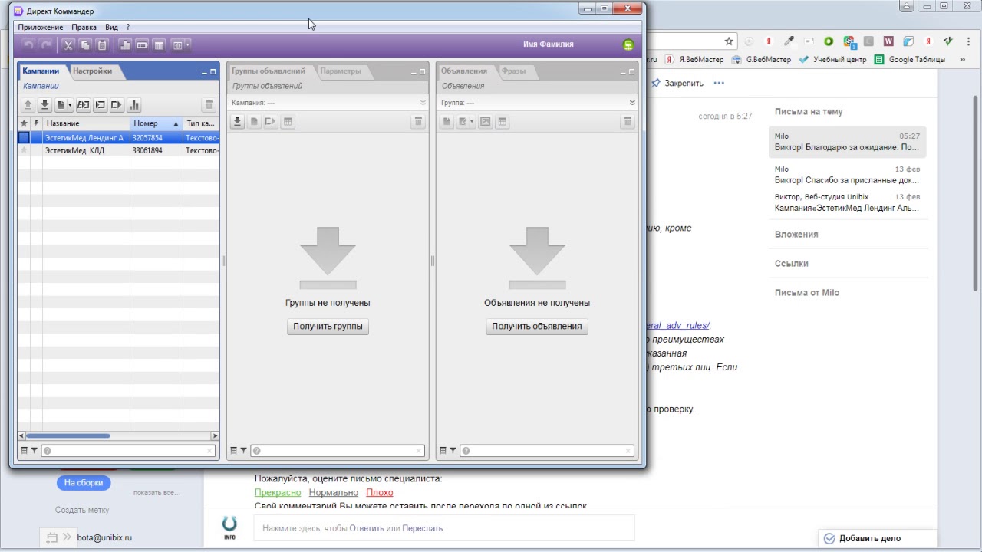
Task: Click the campaigns panel search field
Action: click(x=129, y=451)
